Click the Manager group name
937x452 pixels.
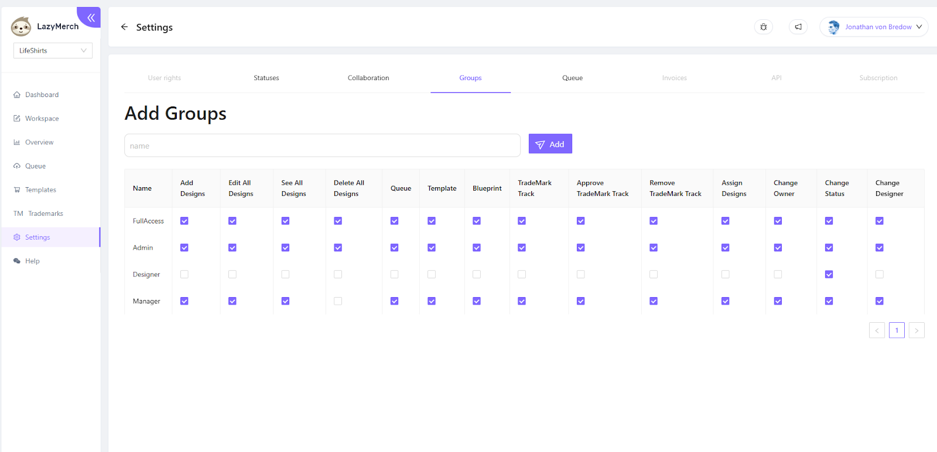tap(146, 301)
